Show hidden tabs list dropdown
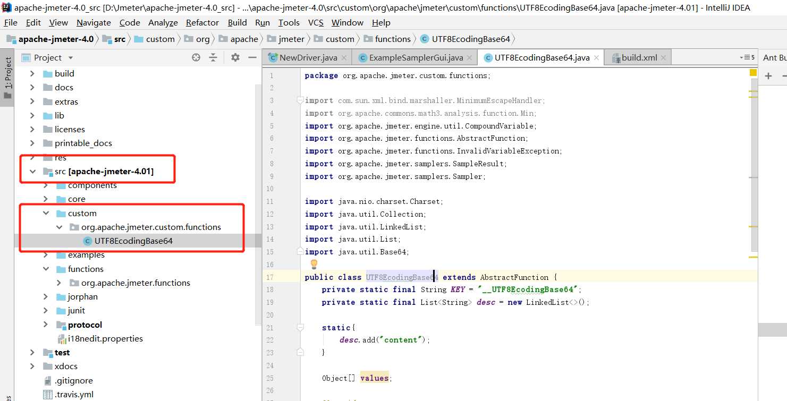The image size is (787, 401). 747,57
